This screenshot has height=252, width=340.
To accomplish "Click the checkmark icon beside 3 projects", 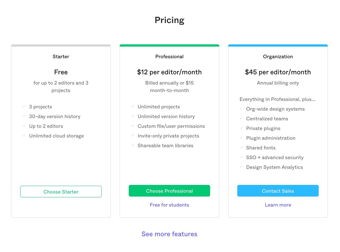I will pyautogui.click(x=24, y=106).
